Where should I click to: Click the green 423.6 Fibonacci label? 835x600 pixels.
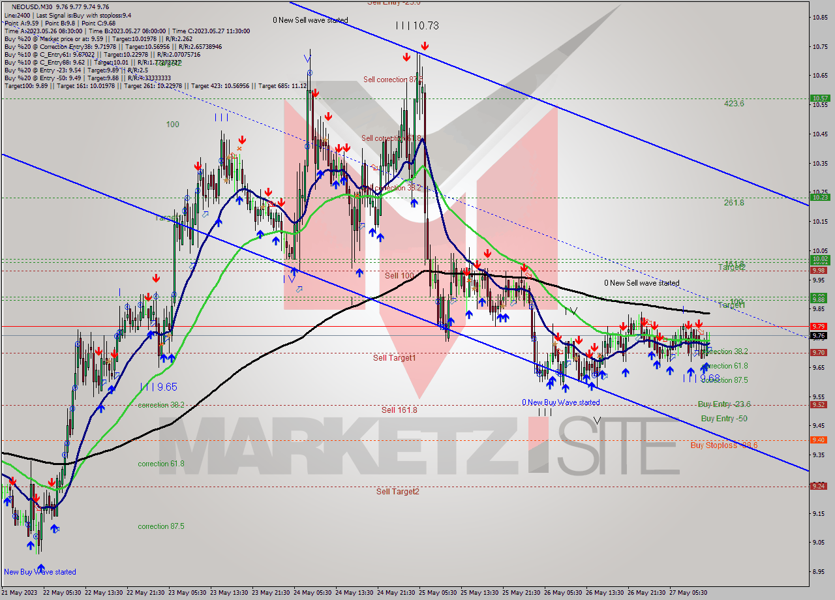[734, 103]
